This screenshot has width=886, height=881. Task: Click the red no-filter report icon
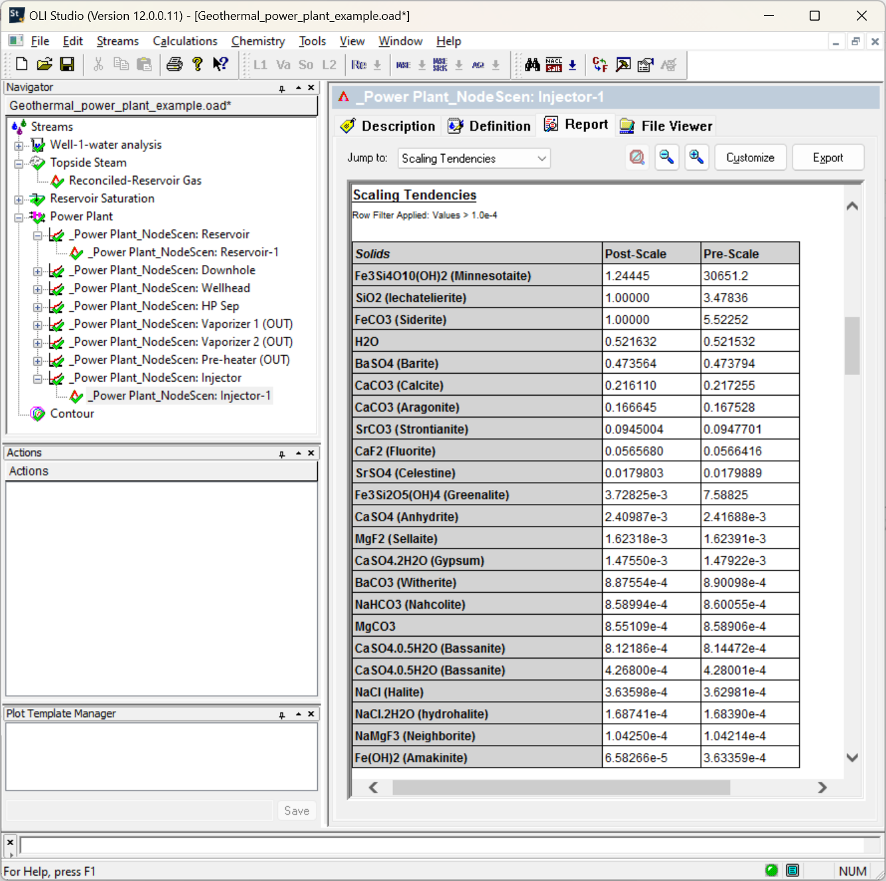tap(637, 157)
